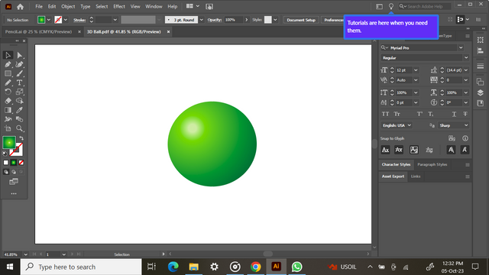Switch to Paragraph Styles tab
Image resolution: width=489 pixels, height=275 pixels.
coord(432,164)
